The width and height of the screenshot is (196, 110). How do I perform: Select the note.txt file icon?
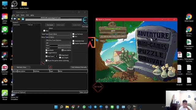click(x=189, y=82)
